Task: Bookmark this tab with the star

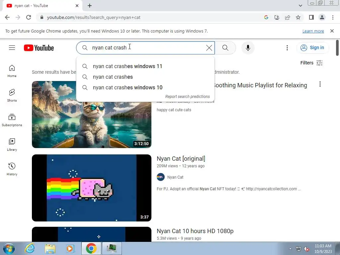Action: click(298, 17)
